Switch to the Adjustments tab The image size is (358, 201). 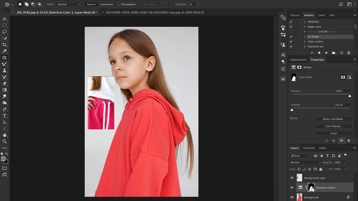(298, 60)
